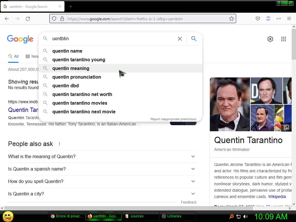Open the Tarantino purple shirt thumbnail

[262, 118]
